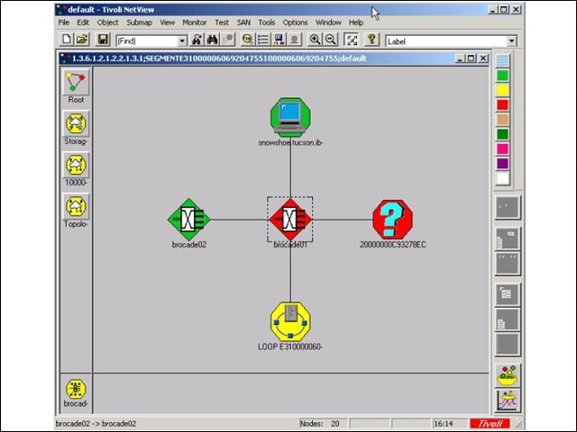577x432 pixels.
Task: Open the Test menu
Action: (x=222, y=22)
